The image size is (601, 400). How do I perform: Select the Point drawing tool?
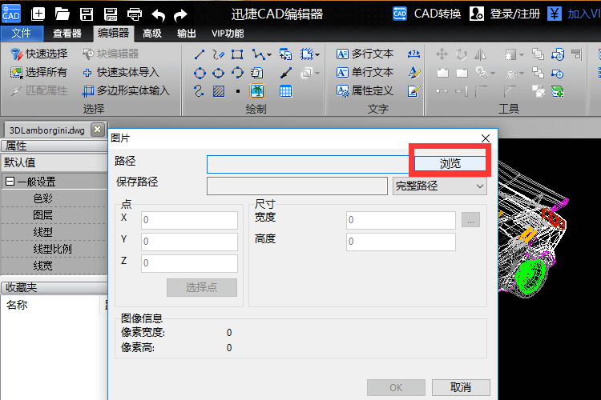238,91
